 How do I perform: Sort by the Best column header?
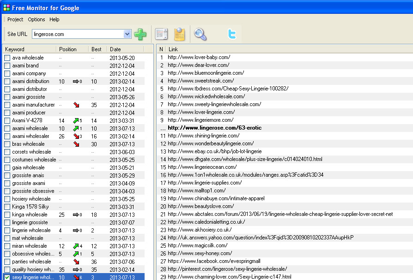pyautogui.click(x=98, y=49)
